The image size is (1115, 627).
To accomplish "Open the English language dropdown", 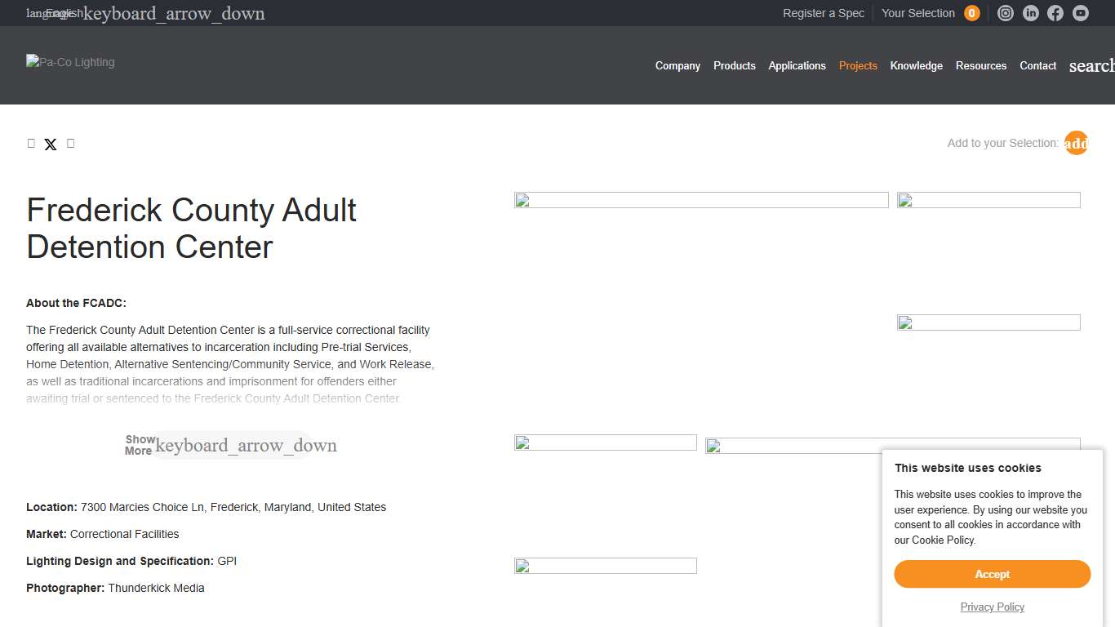I will 147,13.
